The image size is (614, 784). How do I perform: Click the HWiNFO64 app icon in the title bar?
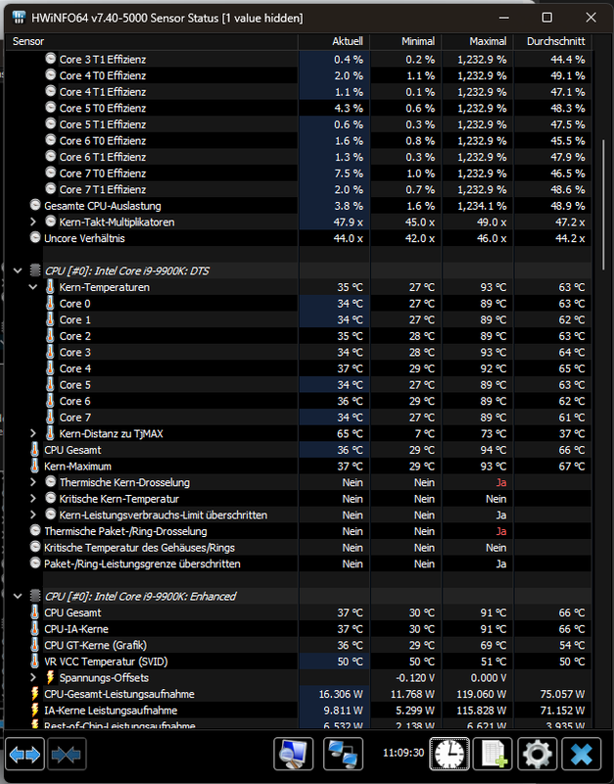(19, 18)
